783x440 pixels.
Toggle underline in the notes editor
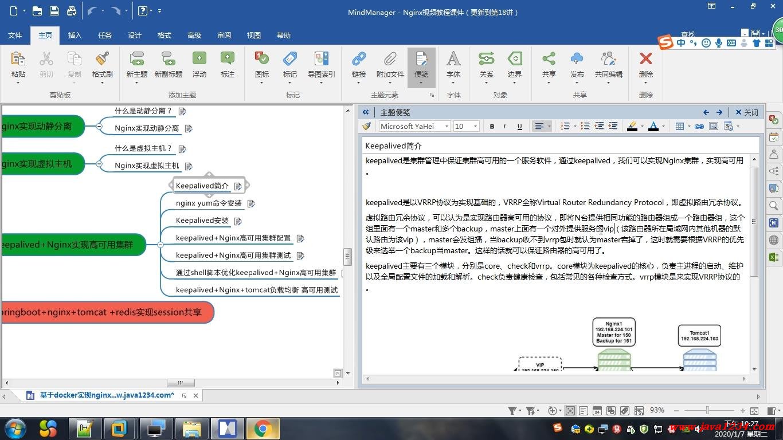[519, 127]
